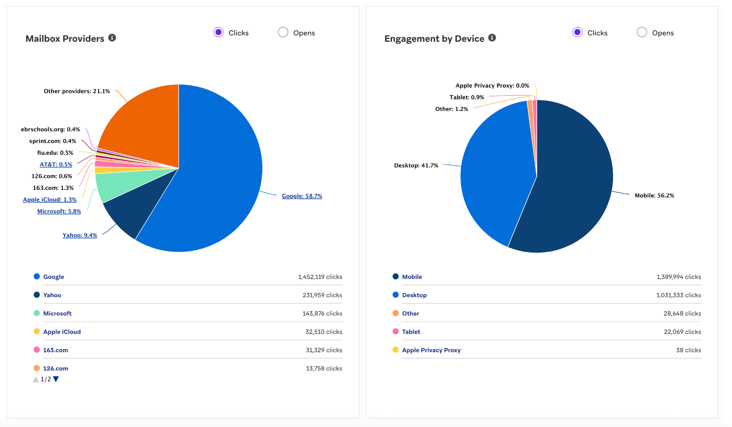Select Clicks radio in Mailbox Providers
This screenshot has width=732, height=427.
218,33
